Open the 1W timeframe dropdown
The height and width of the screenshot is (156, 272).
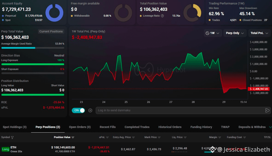pos(213,33)
